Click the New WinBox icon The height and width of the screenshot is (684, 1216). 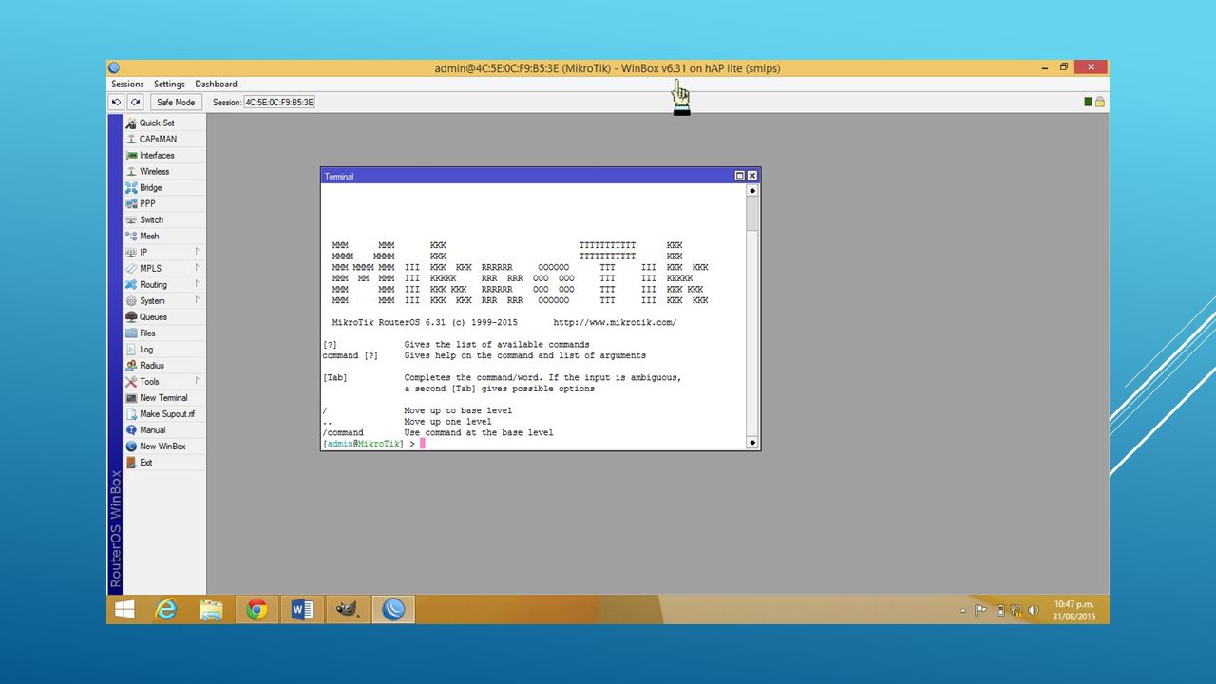tap(131, 446)
